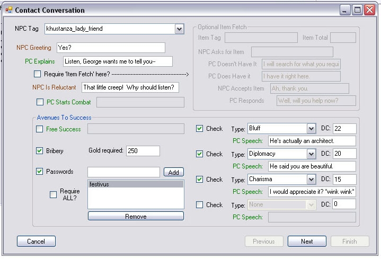Image resolution: width=381 pixels, height=259 pixels.
Task: Enable the Require ALL? checkbox
Action: pos(53,194)
